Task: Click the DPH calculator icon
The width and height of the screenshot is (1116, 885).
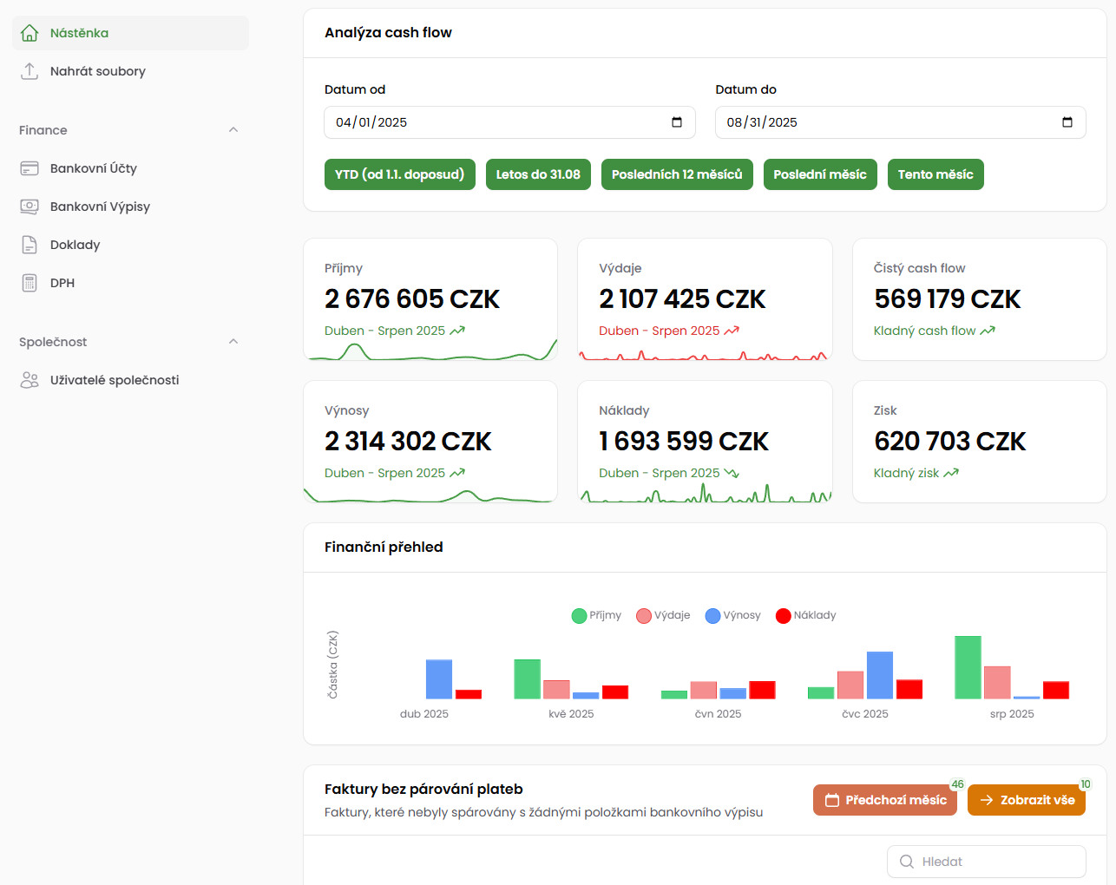Action: click(30, 283)
